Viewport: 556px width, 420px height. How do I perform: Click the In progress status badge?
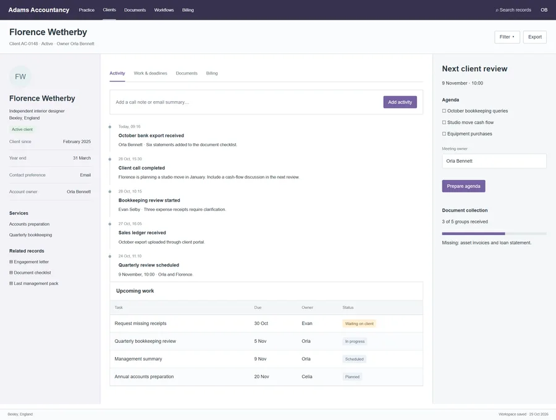tap(355, 342)
